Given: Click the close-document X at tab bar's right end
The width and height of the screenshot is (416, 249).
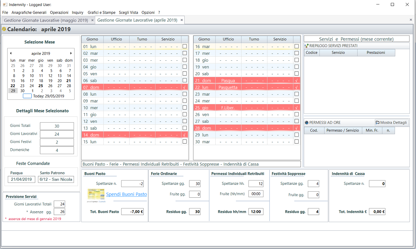Looking at the screenshot, I should 411,20.
